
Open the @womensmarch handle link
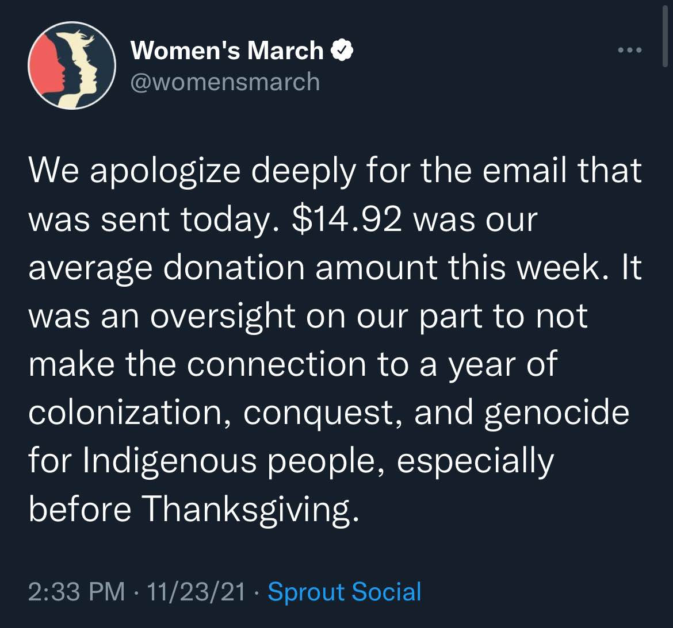point(225,82)
